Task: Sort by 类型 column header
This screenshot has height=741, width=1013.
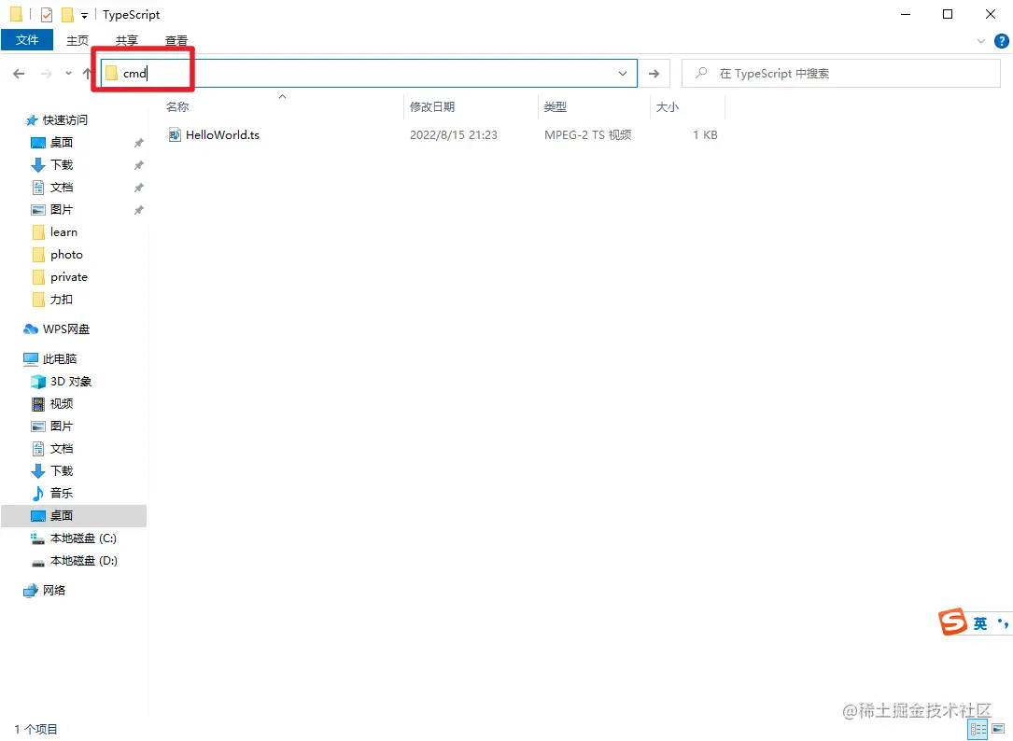Action: tap(555, 107)
